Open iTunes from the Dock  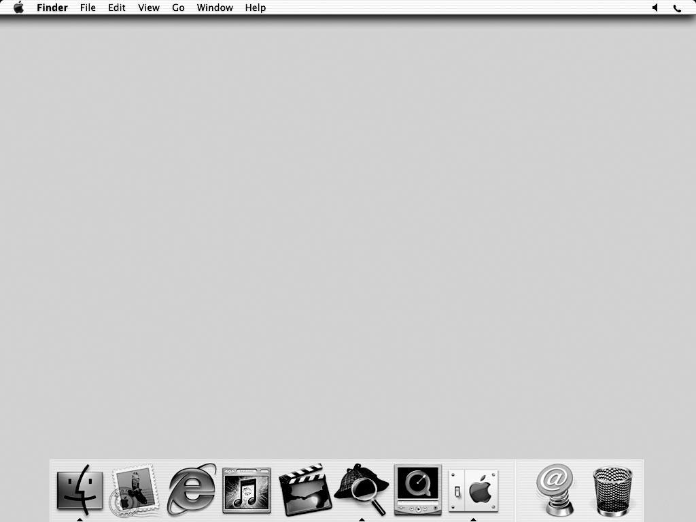point(247,490)
